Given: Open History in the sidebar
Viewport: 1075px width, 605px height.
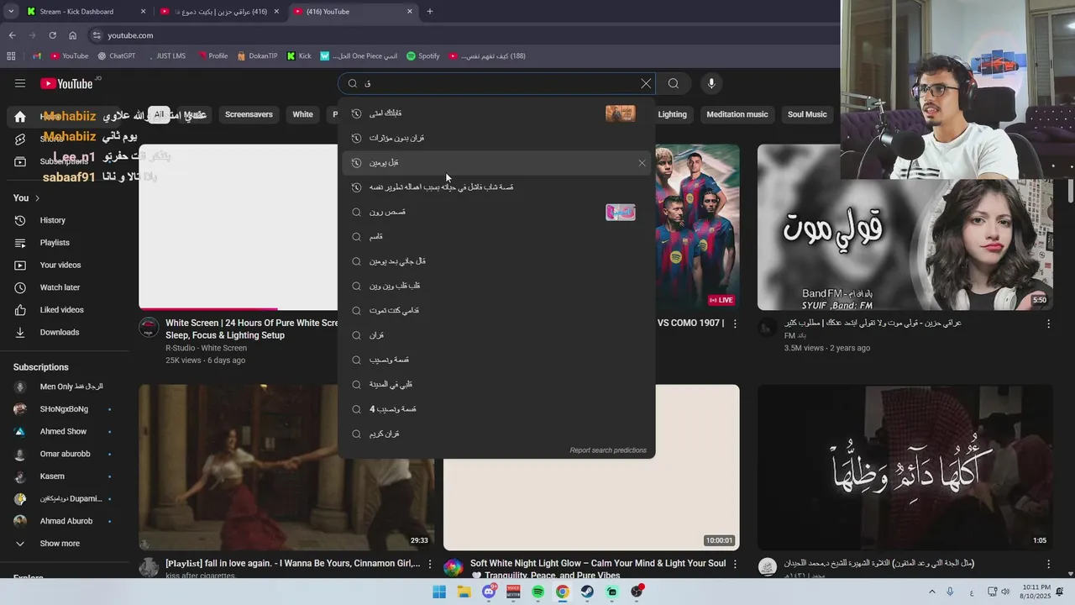Looking at the screenshot, I should pos(52,220).
